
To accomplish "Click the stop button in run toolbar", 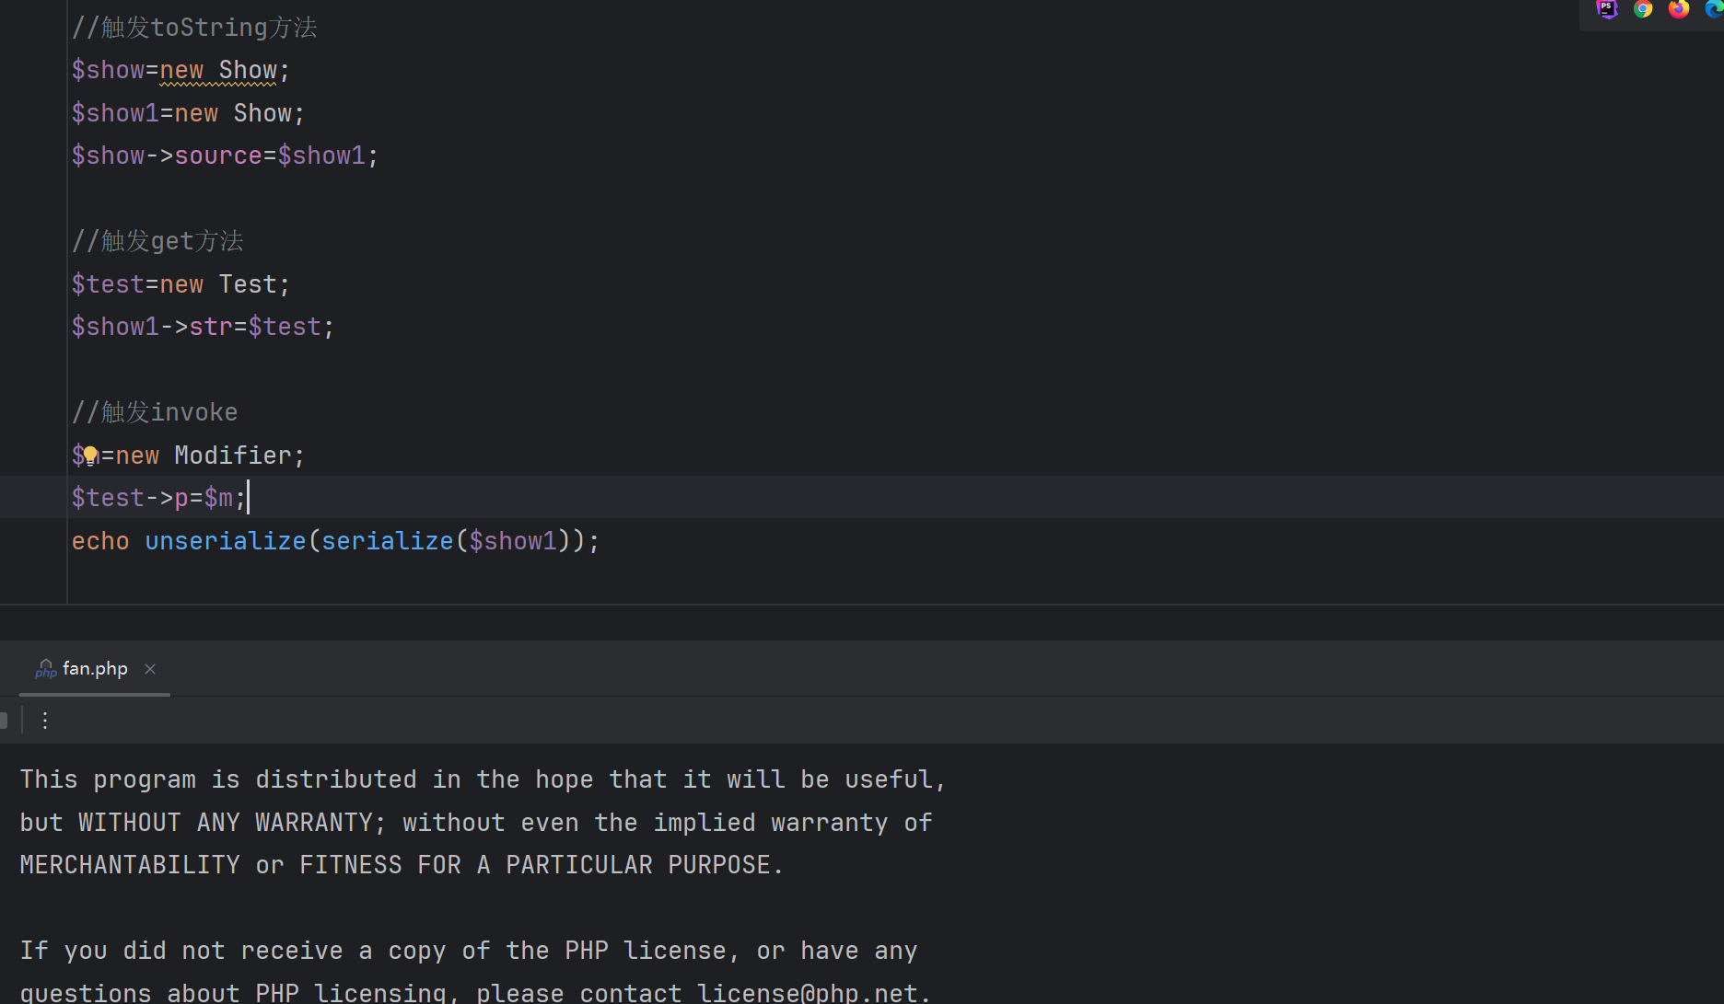I will tap(4, 721).
